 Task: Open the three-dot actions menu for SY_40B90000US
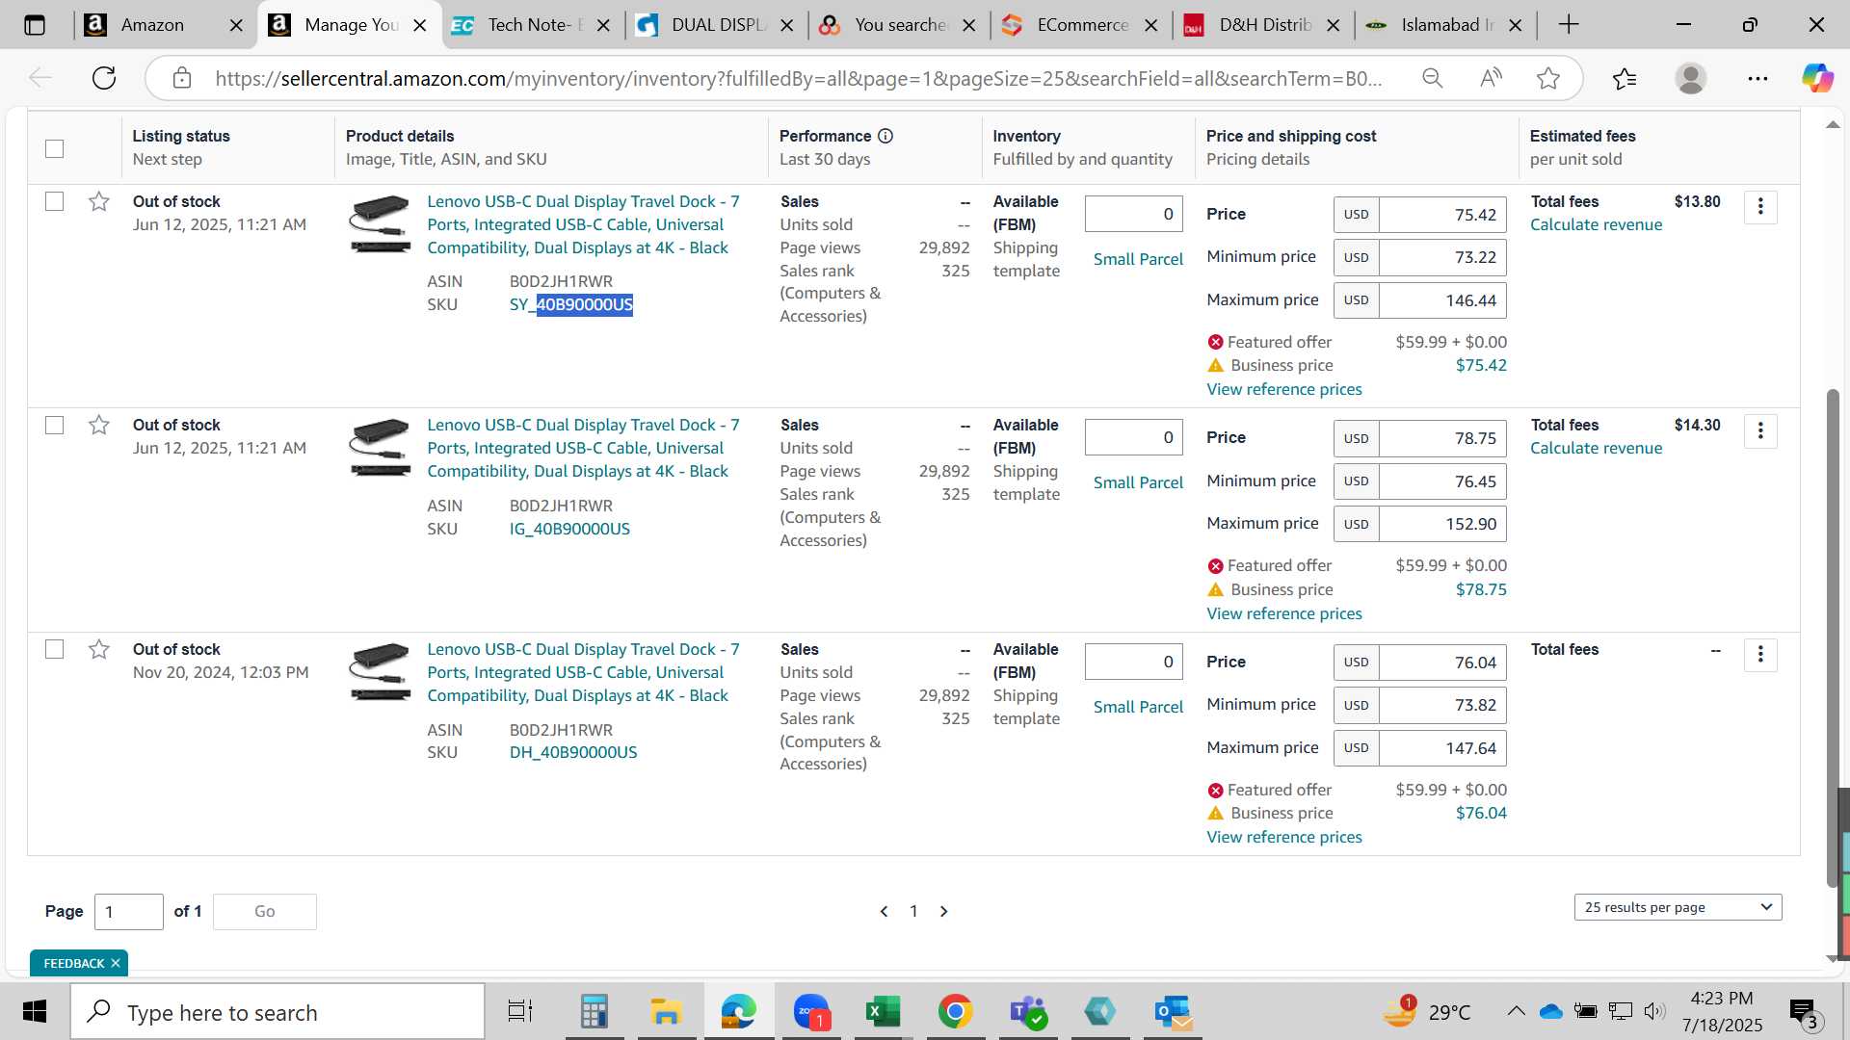tap(1760, 206)
